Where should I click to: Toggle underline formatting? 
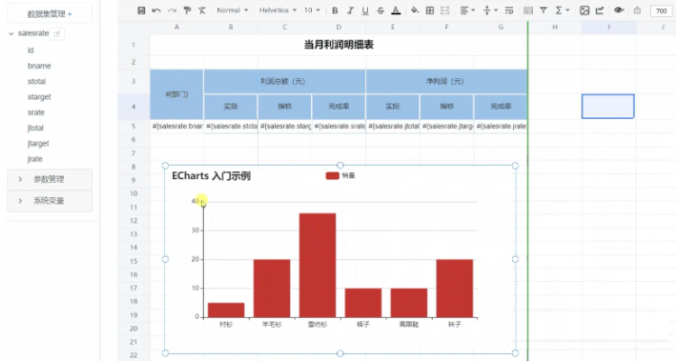click(x=365, y=11)
